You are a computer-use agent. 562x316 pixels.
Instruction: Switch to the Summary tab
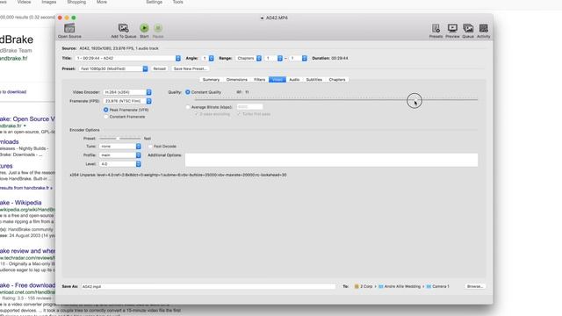tap(211, 80)
